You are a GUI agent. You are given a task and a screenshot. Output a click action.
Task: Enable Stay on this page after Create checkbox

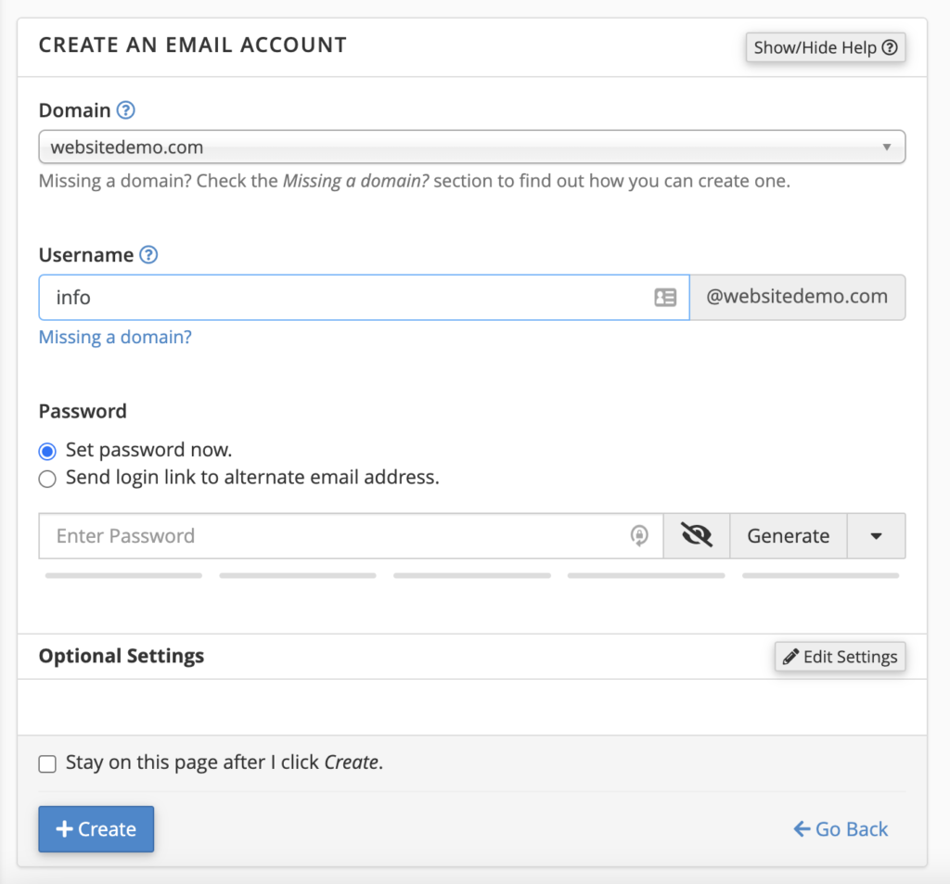pyautogui.click(x=47, y=764)
